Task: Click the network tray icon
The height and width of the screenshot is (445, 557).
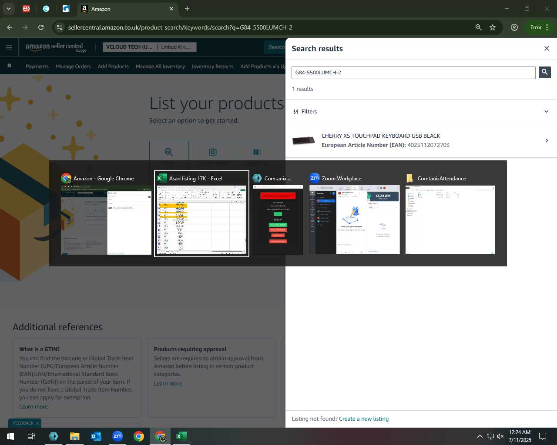Action: [x=490, y=436]
